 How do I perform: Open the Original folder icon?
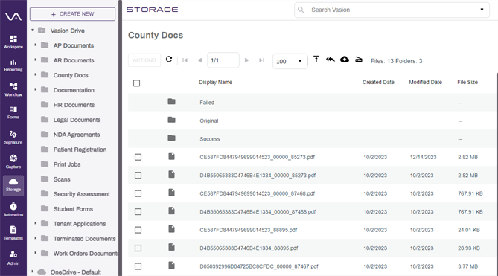pos(171,120)
